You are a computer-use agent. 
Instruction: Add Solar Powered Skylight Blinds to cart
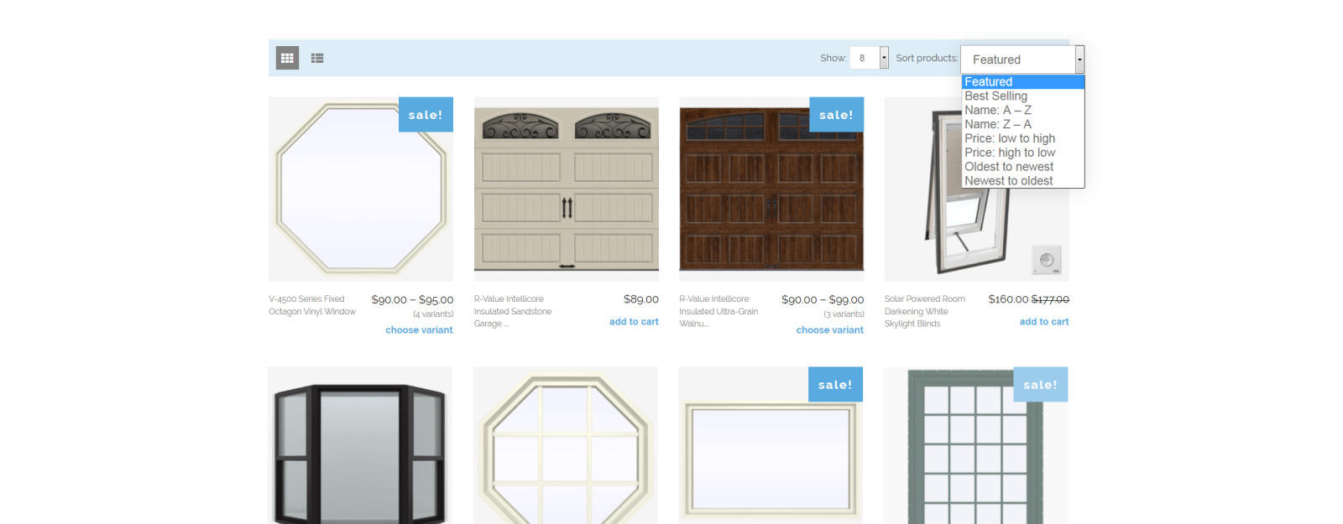(x=1043, y=322)
